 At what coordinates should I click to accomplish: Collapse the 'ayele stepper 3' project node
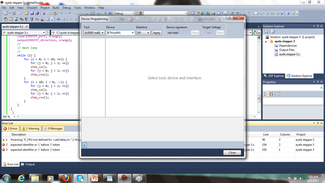(266, 41)
